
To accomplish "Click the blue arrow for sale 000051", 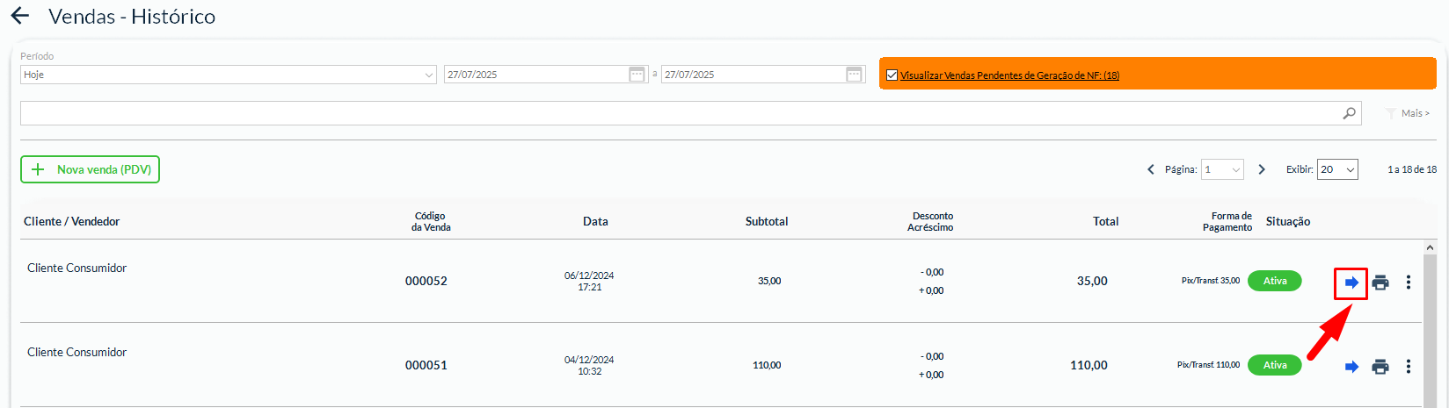I will [1351, 367].
